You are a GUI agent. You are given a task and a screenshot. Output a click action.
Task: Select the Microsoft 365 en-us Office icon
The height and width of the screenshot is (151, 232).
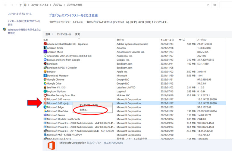45,99
